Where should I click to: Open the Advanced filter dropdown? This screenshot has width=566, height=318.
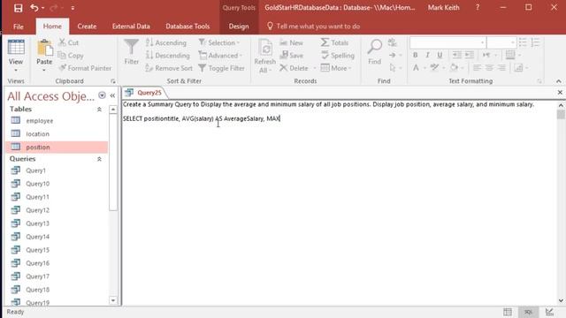[x=220, y=56]
